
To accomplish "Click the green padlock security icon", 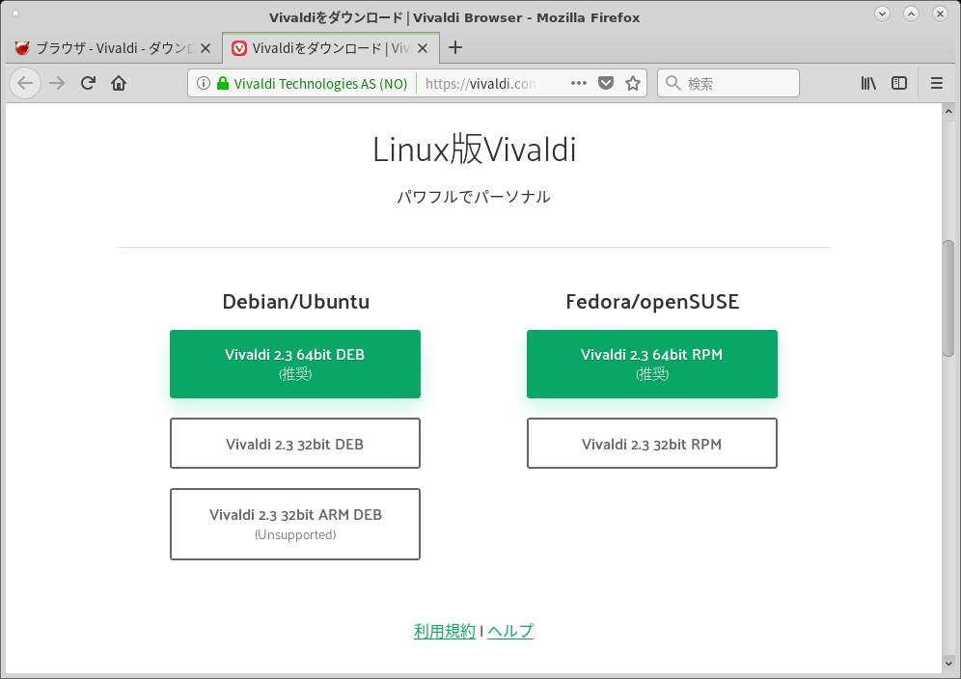I will point(223,83).
